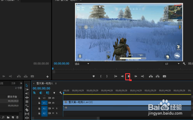
Task: Close the 雪天第一吃鸡人 sequence tab
Action: coord(34,84)
